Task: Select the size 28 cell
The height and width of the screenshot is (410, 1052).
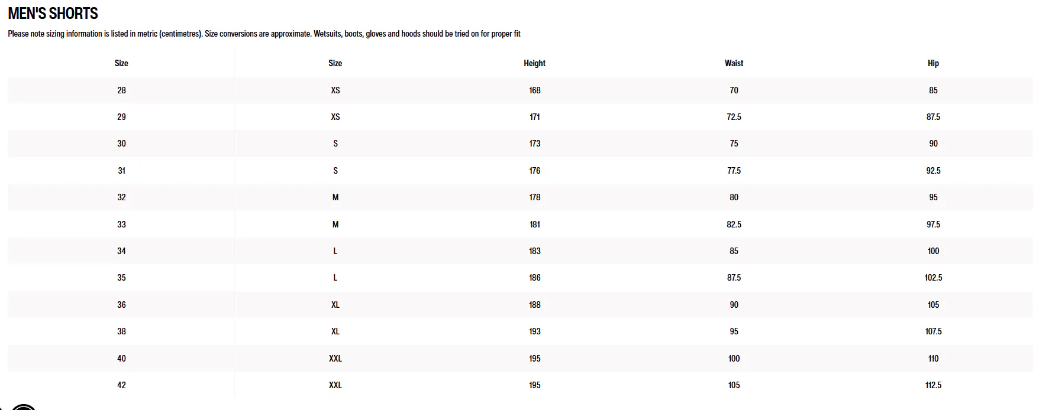Action: point(121,90)
